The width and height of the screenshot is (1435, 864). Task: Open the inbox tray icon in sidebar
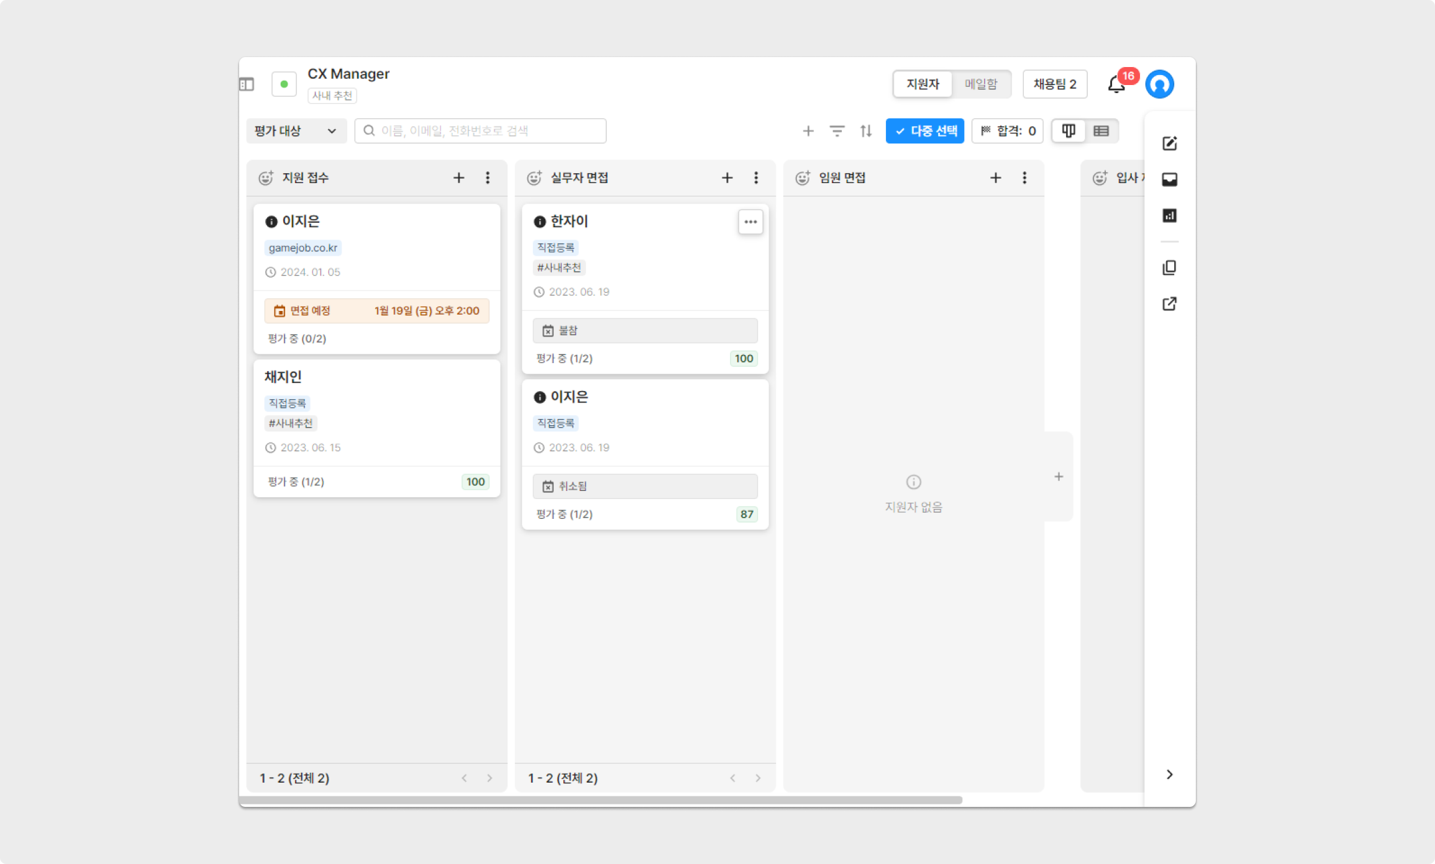click(1169, 179)
